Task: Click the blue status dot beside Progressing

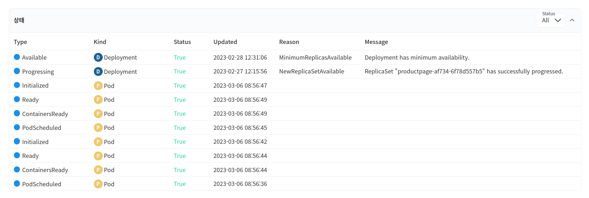Action: coord(17,71)
